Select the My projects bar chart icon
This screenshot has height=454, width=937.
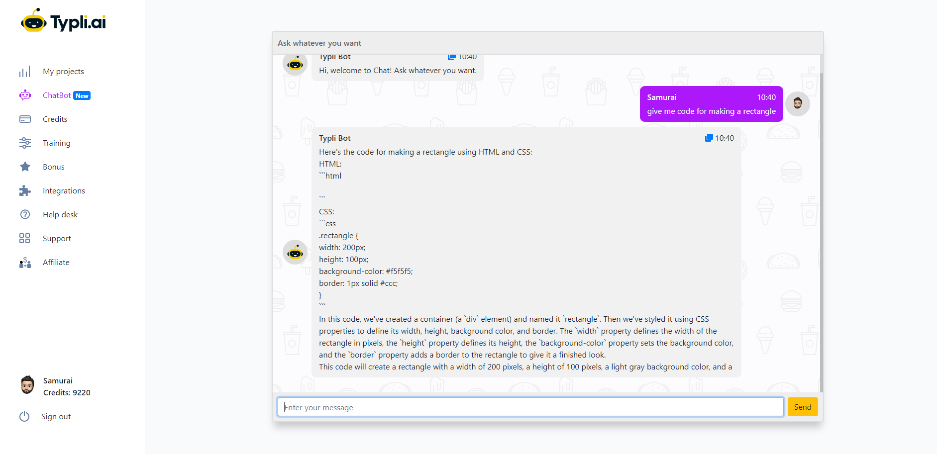[x=25, y=71]
